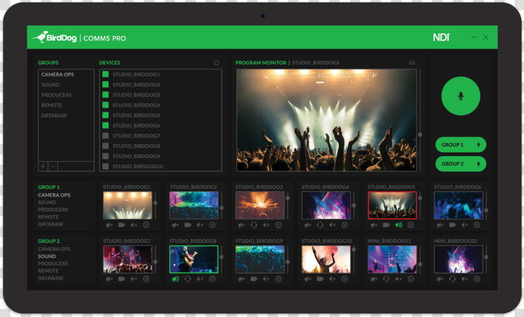Click the BirdDog bird logo

(41, 37)
